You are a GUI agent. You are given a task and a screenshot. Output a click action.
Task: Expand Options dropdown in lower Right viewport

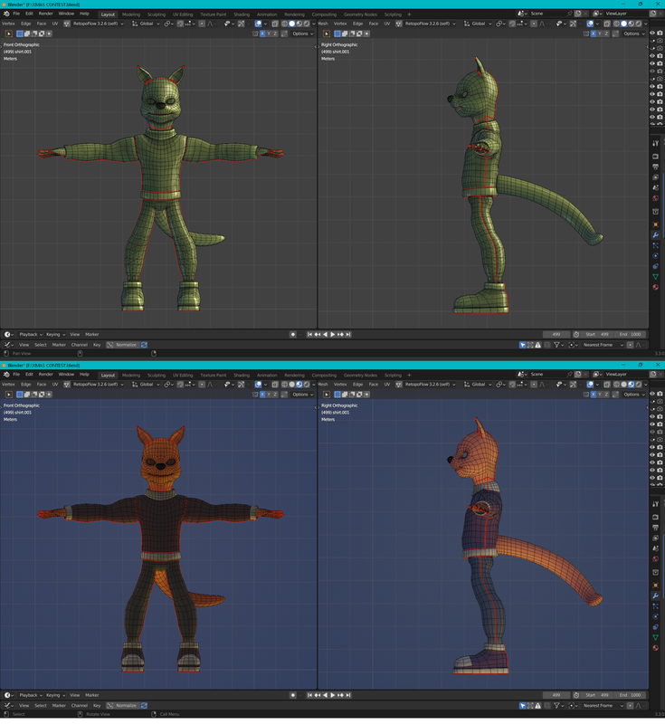[634, 395]
